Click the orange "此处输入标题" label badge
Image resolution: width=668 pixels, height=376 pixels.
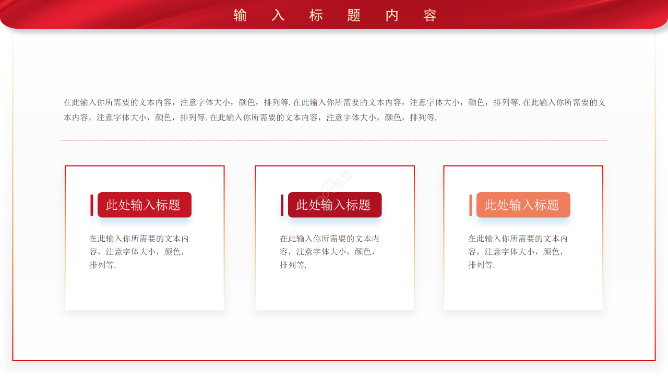pos(523,205)
